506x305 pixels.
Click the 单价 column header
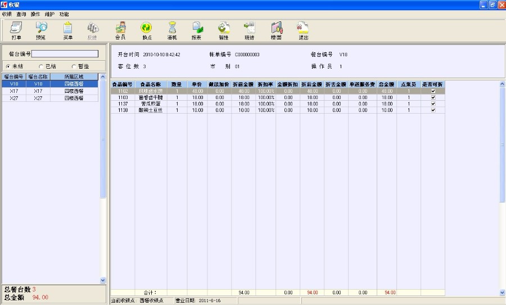(x=197, y=84)
